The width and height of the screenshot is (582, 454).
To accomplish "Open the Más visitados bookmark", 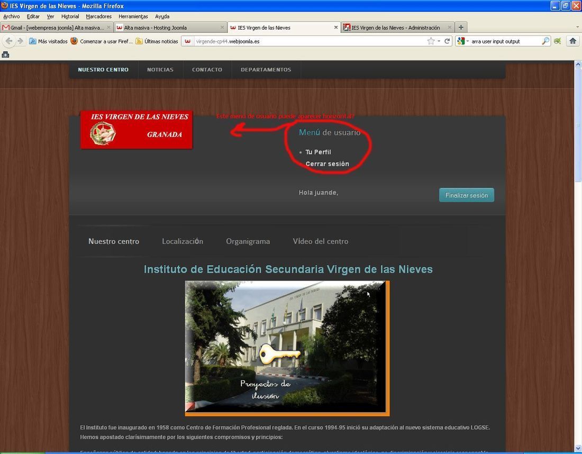I will [49, 41].
